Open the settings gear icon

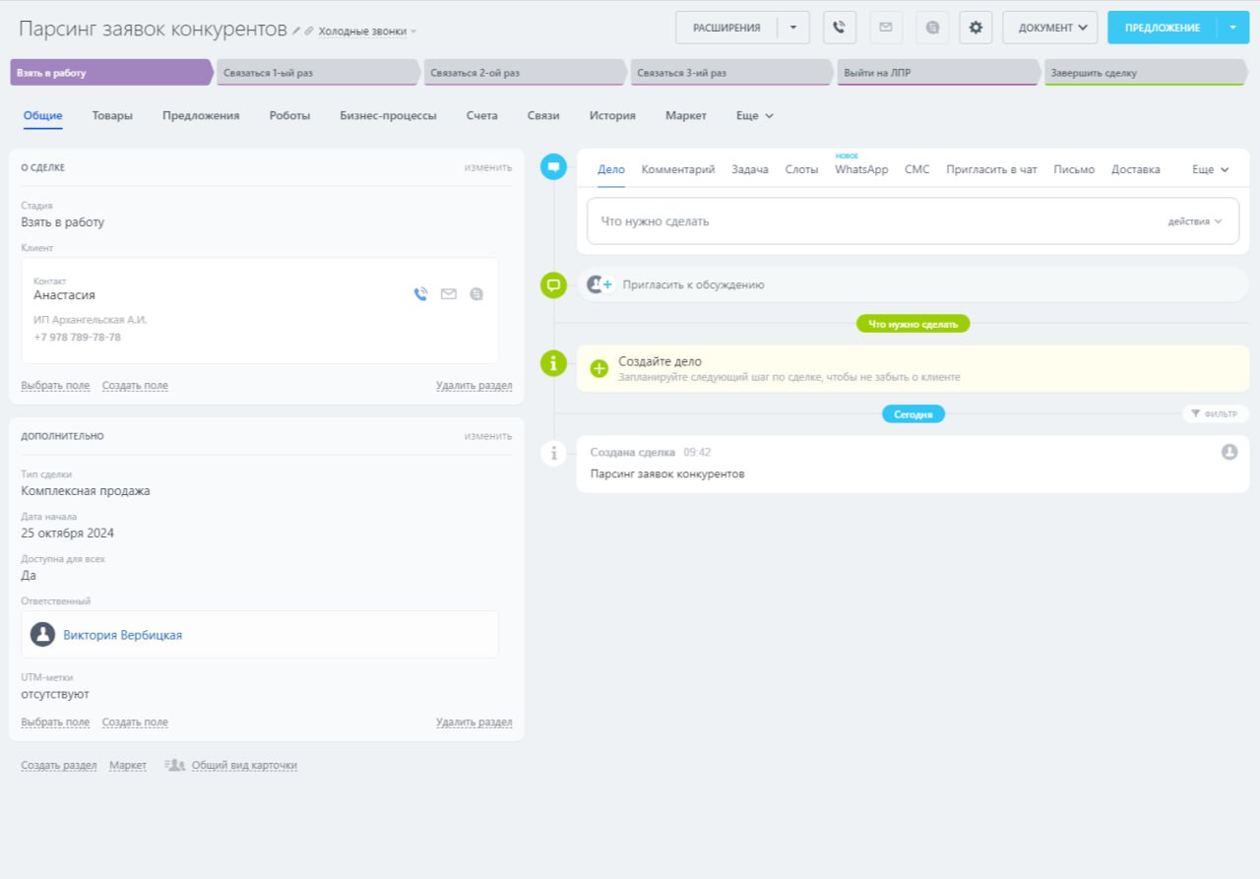[x=976, y=28]
